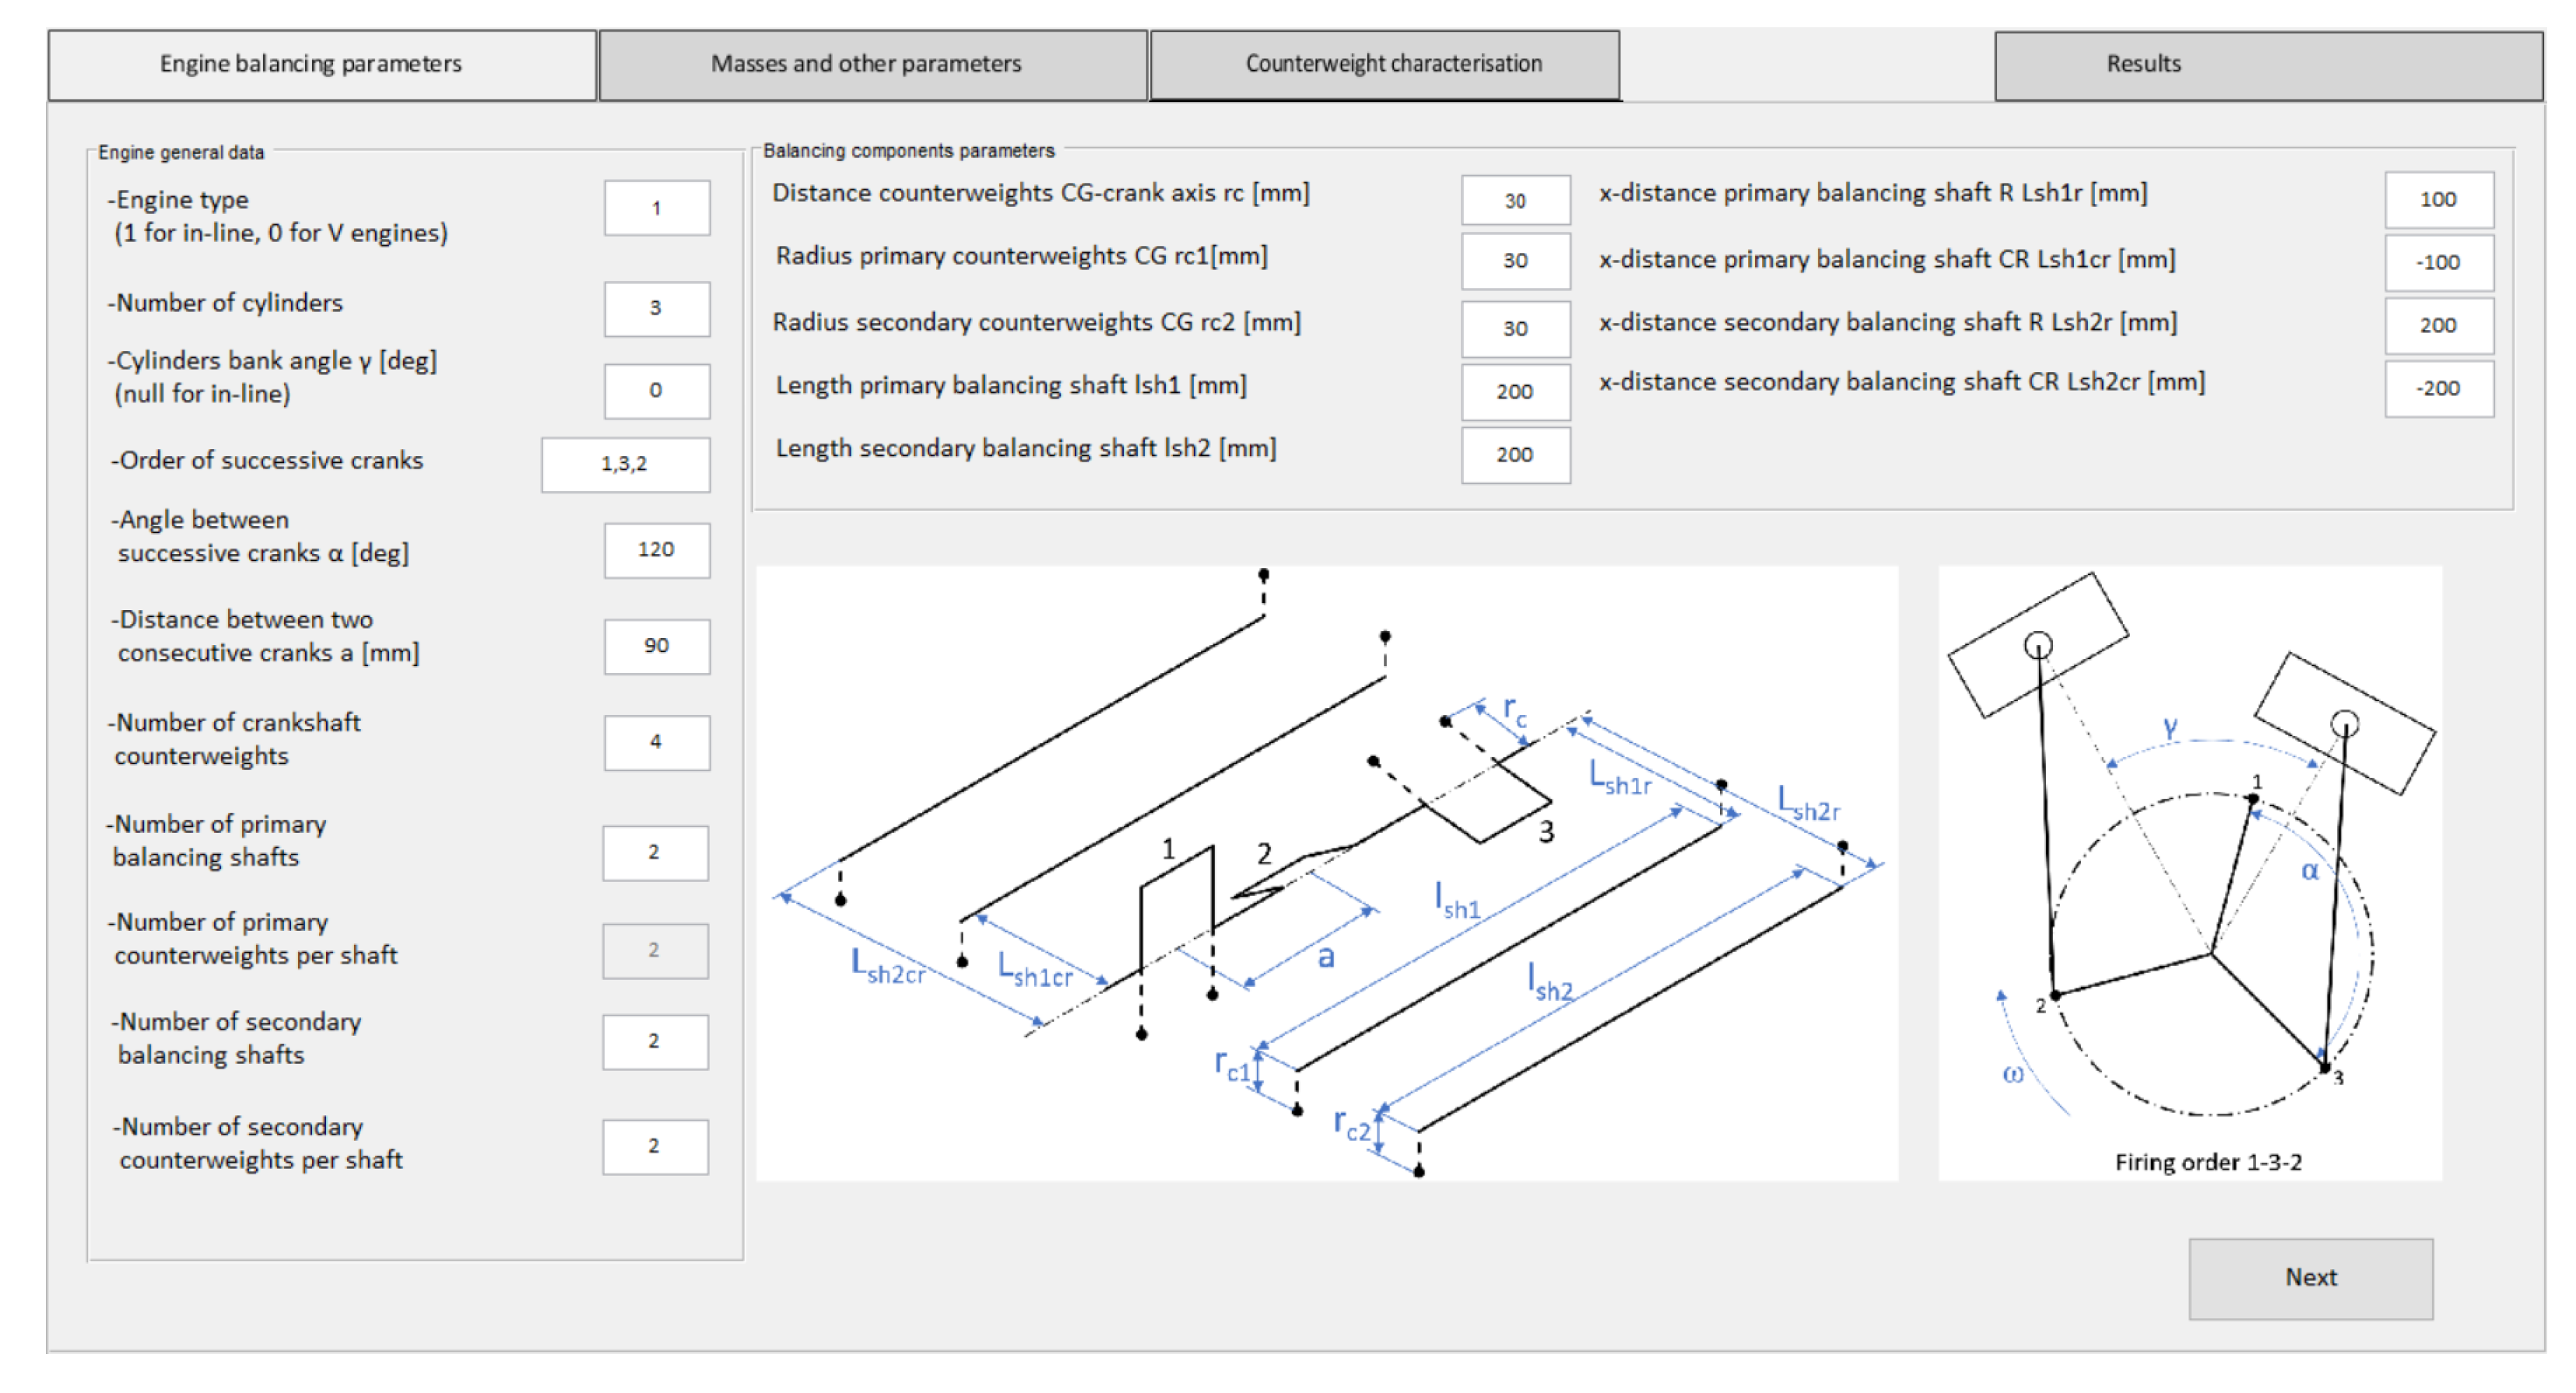This screenshot has height=1393, width=2576.
Task: Click the x-distance primary shaft Lsh1r field
Action: (2439, 200)
